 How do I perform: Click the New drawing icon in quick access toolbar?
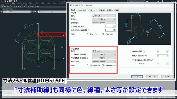[x=5, y=1]
